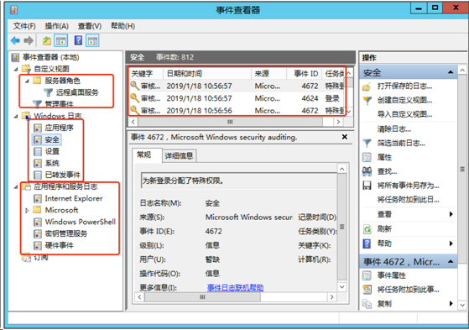The height and width of the screenshot is (330, 469).
Task: Click the 属性 icon in actions pane
Action: click(x=367, y=157)
